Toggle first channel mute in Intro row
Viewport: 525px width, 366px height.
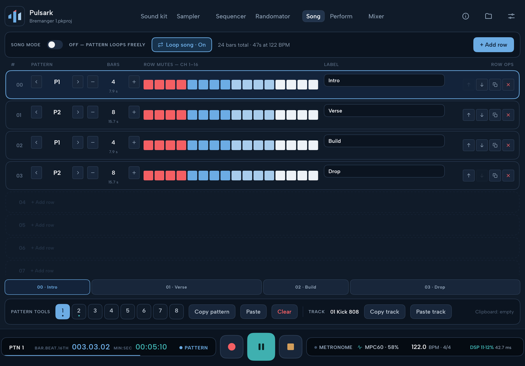148,84
